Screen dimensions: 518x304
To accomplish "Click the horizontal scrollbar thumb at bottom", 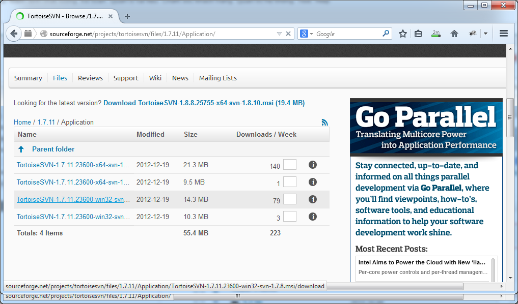I will click(x=394, y=286).
